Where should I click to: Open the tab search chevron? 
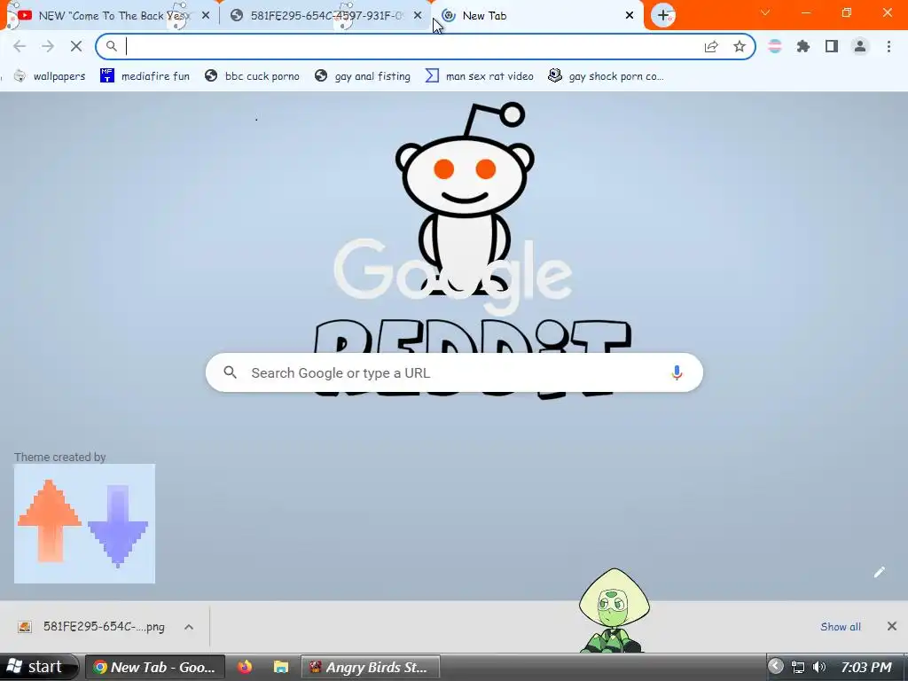[x=765, y=12]
